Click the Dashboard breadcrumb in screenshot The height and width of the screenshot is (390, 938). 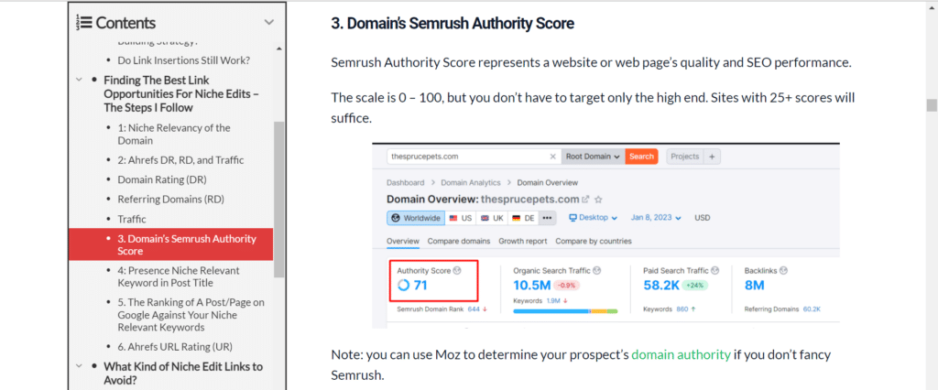406,182
